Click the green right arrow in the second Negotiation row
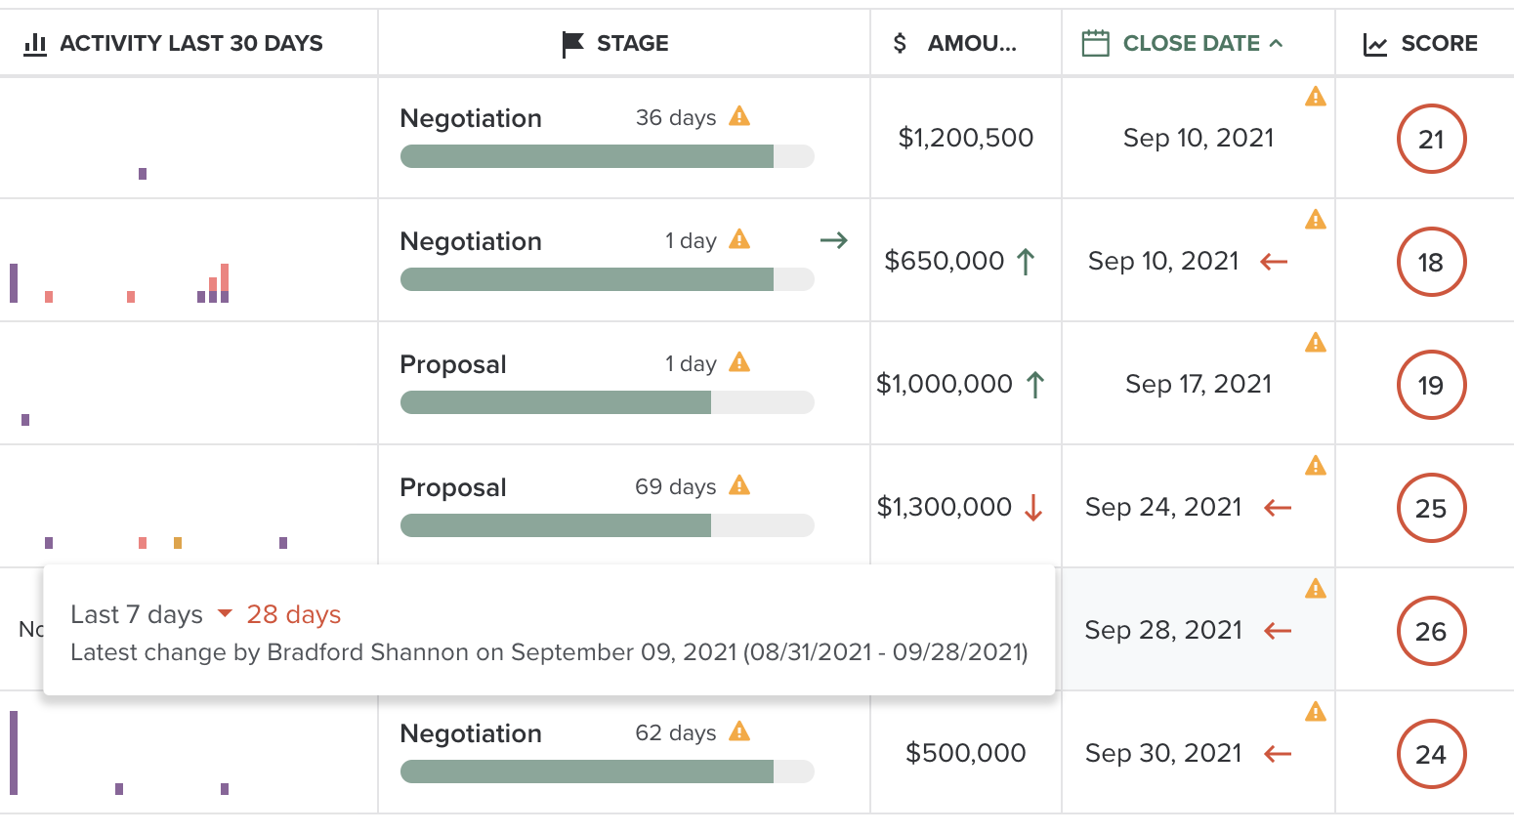This screenshot has height=834, width=1514. 834,240
